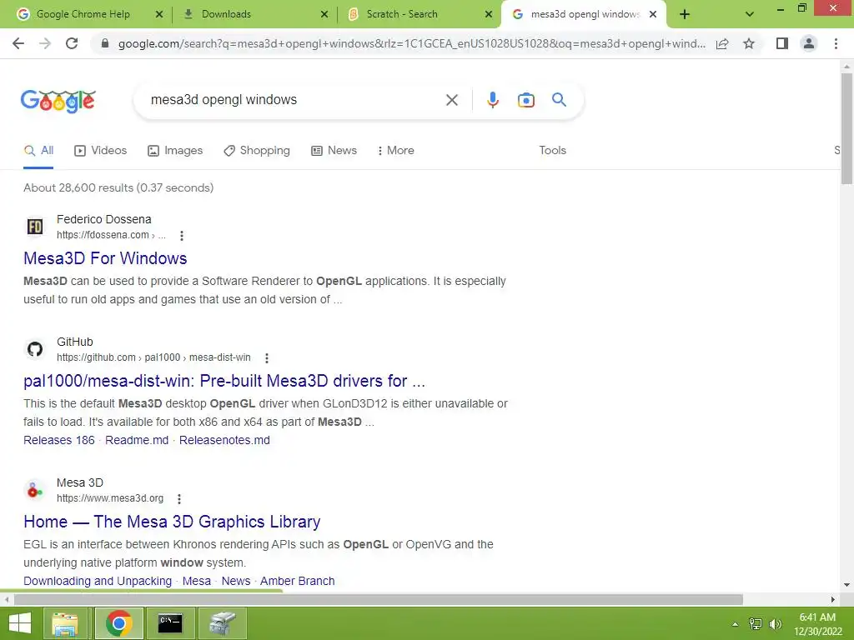Click the horizontal scrollbar thumb
854x640 pixels.
pyautogui.click(x=379, y=600)
